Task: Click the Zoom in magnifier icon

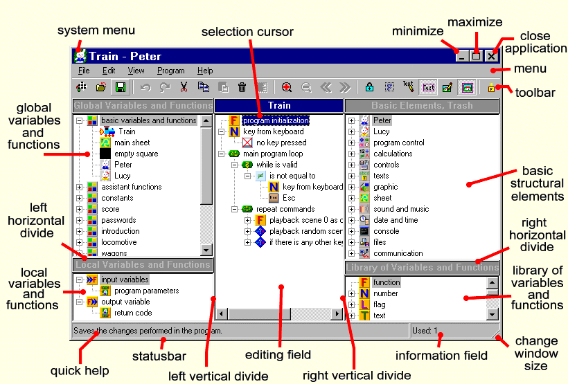Action: tap(287, 87)
